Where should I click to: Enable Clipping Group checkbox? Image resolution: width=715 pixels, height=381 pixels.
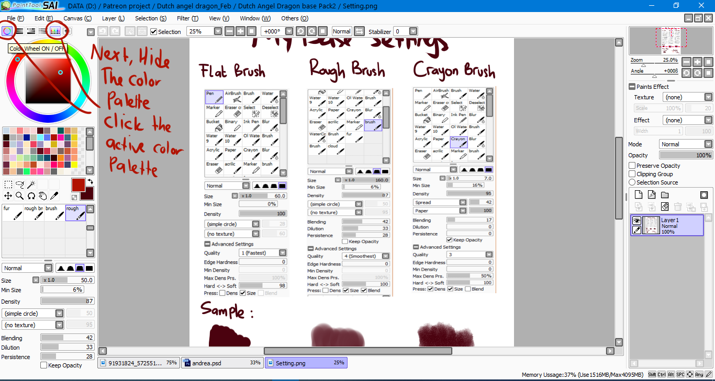point(632,174)
